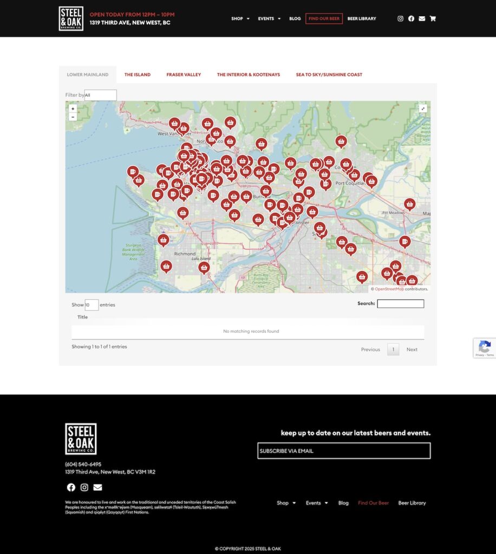The width and height of the screenshot is (496, 554).
Task: Click phone number (604) 540-6495
Action: click(x=83, y=464)
